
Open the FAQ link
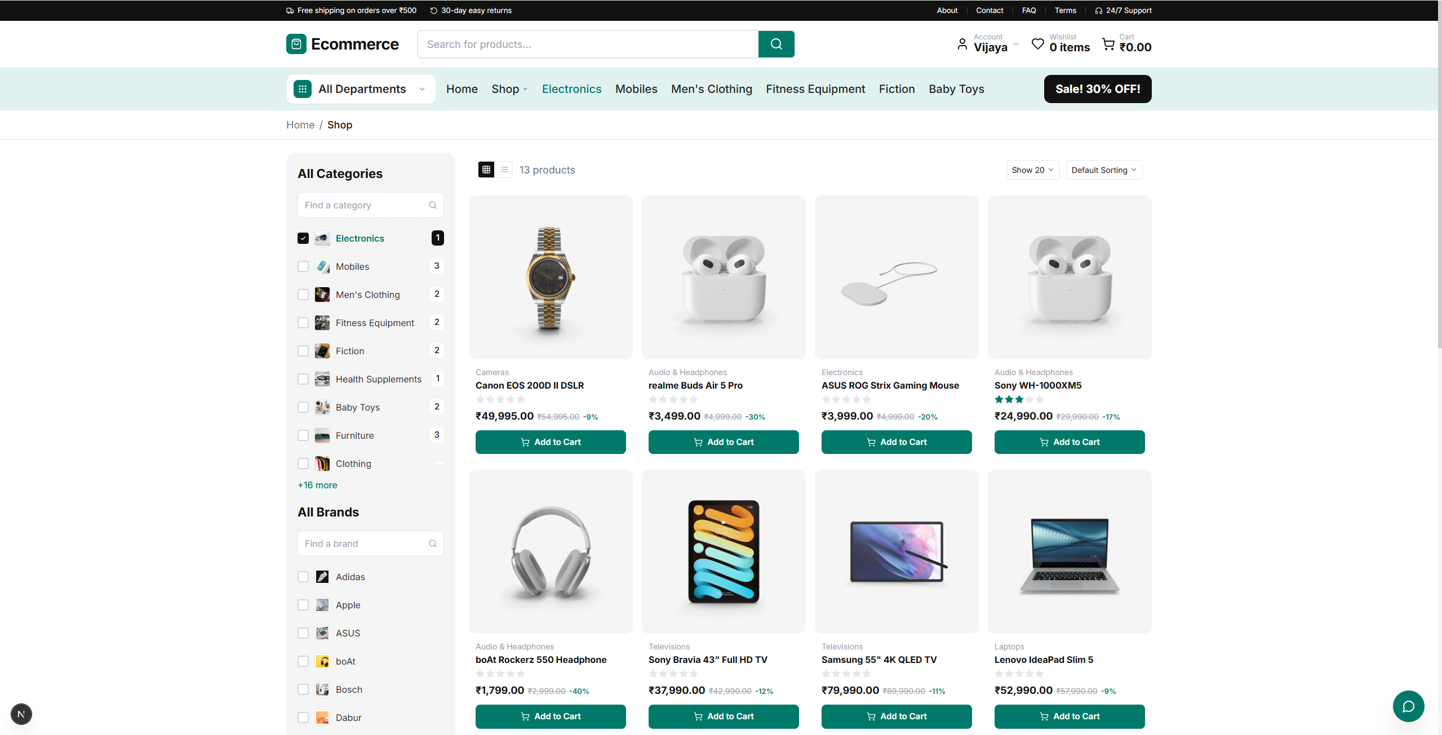(1029, 11)
